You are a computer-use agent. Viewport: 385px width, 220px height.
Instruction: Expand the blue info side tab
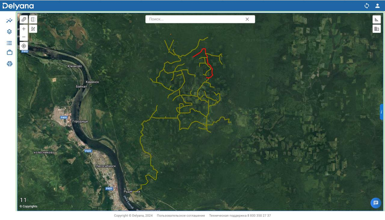click(382, 112)
